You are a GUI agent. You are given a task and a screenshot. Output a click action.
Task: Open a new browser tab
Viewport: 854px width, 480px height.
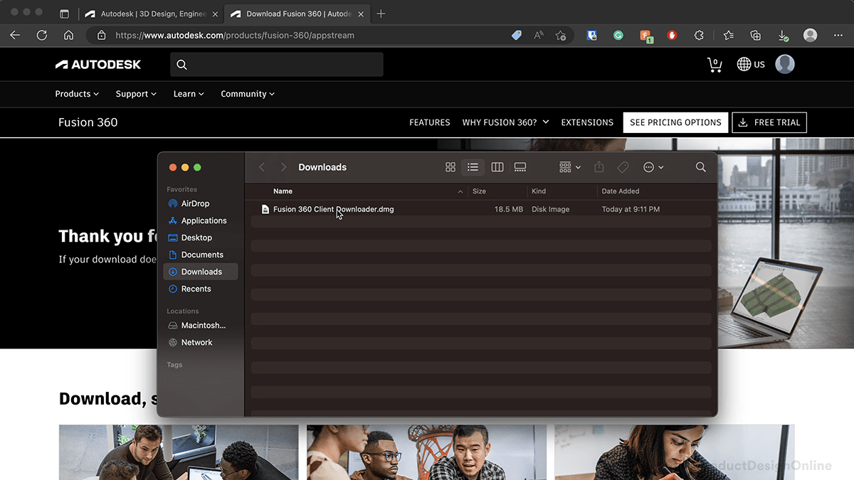[381, 14]
